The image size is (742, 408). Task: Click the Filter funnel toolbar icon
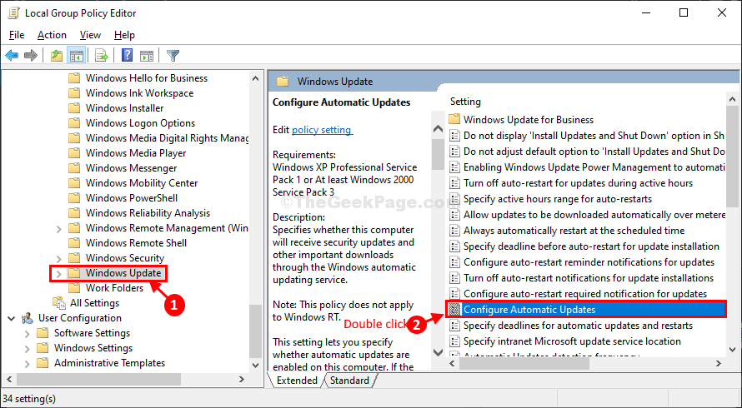[x=173, y=56]
